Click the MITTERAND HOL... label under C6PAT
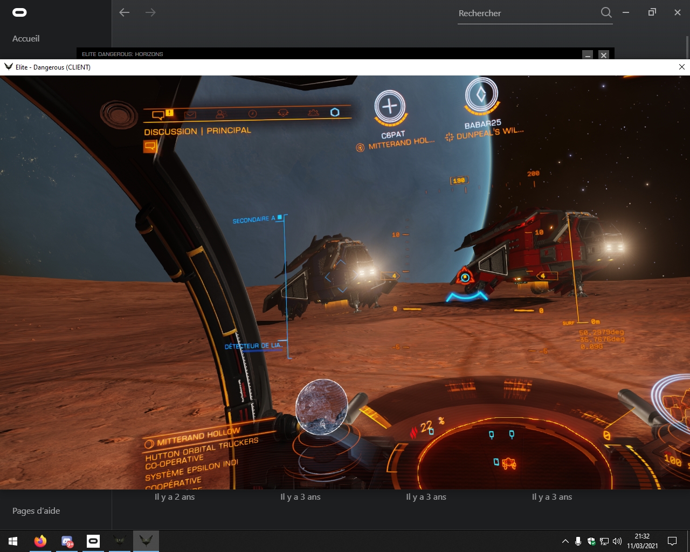Screen dimensions: 690x552 point(401,143)
